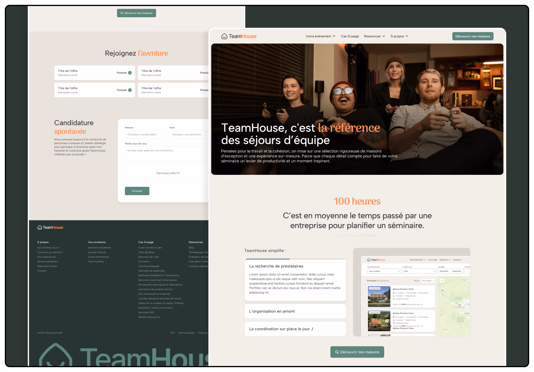
Task: Open the Cas d'usage nav item
Action: pos(350,36)
